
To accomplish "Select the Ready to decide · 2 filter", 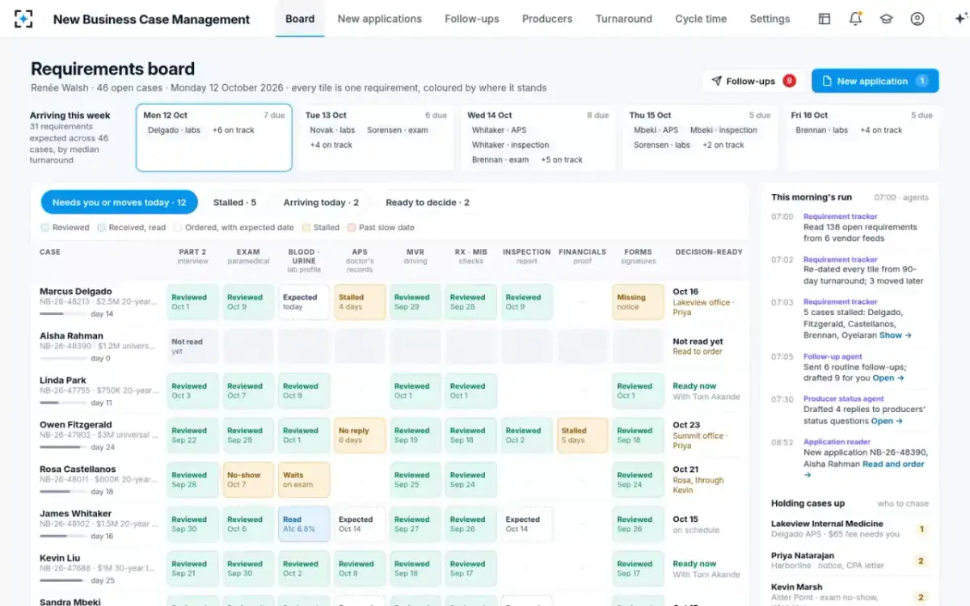I will [428, 203].
